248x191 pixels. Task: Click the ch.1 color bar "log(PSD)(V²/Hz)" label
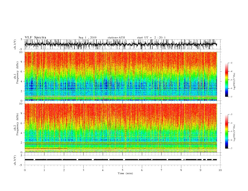click(x=235, y=81)
